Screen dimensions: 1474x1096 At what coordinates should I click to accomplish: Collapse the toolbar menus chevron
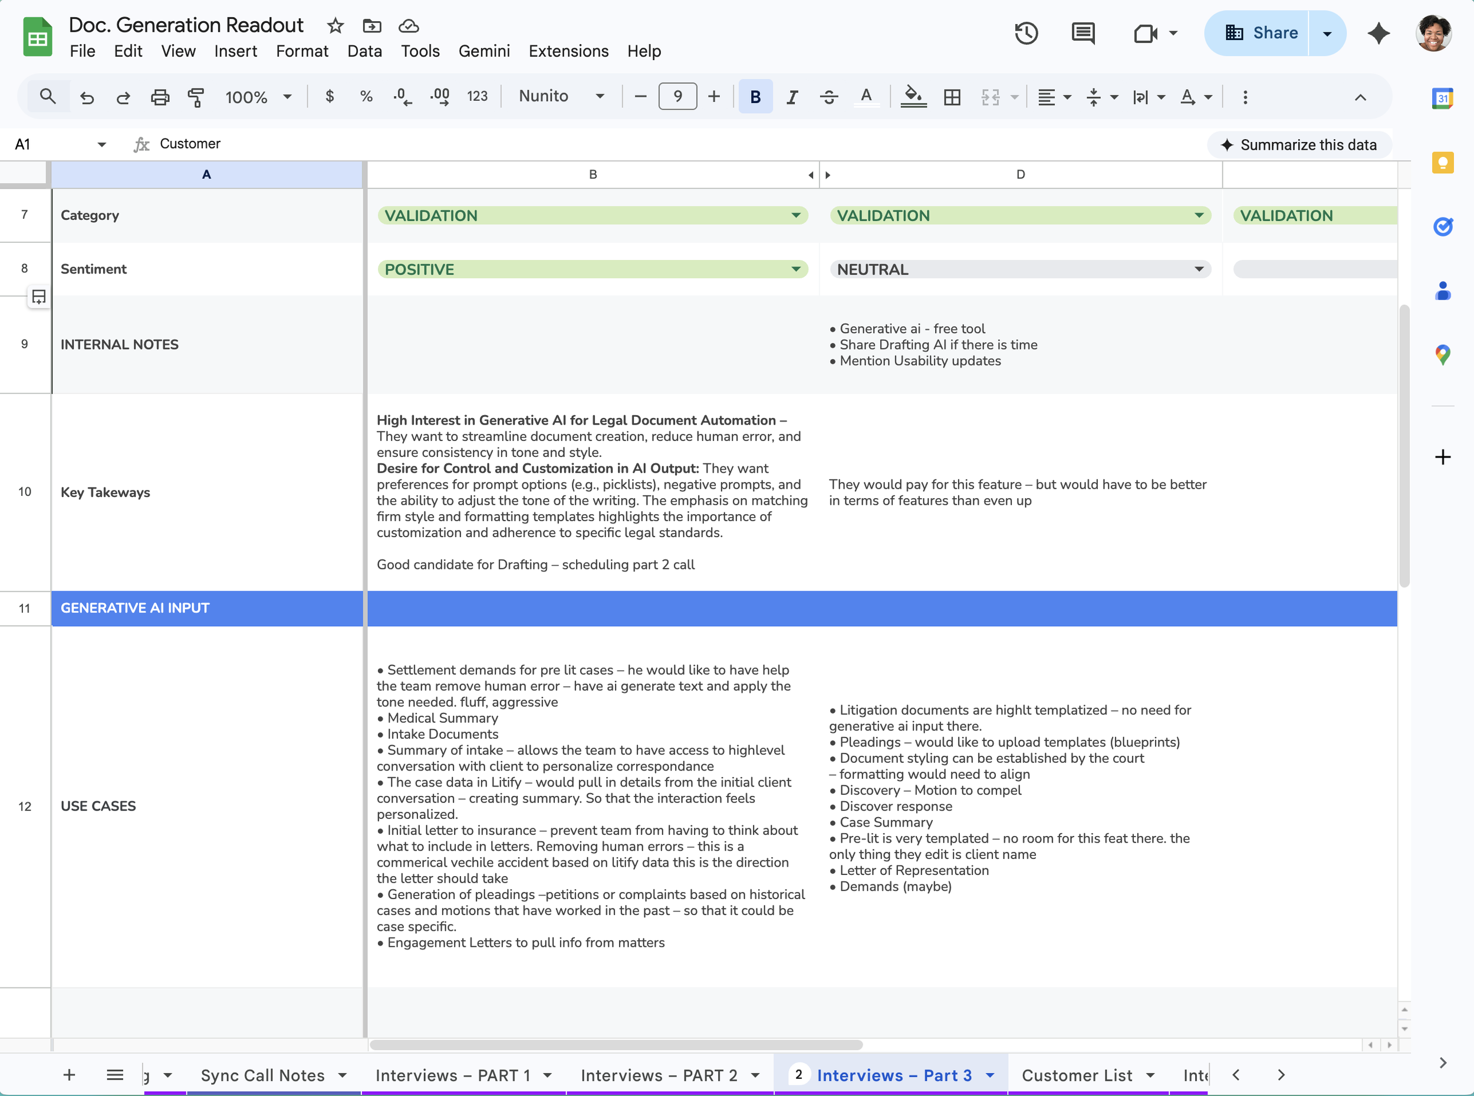1360,97
